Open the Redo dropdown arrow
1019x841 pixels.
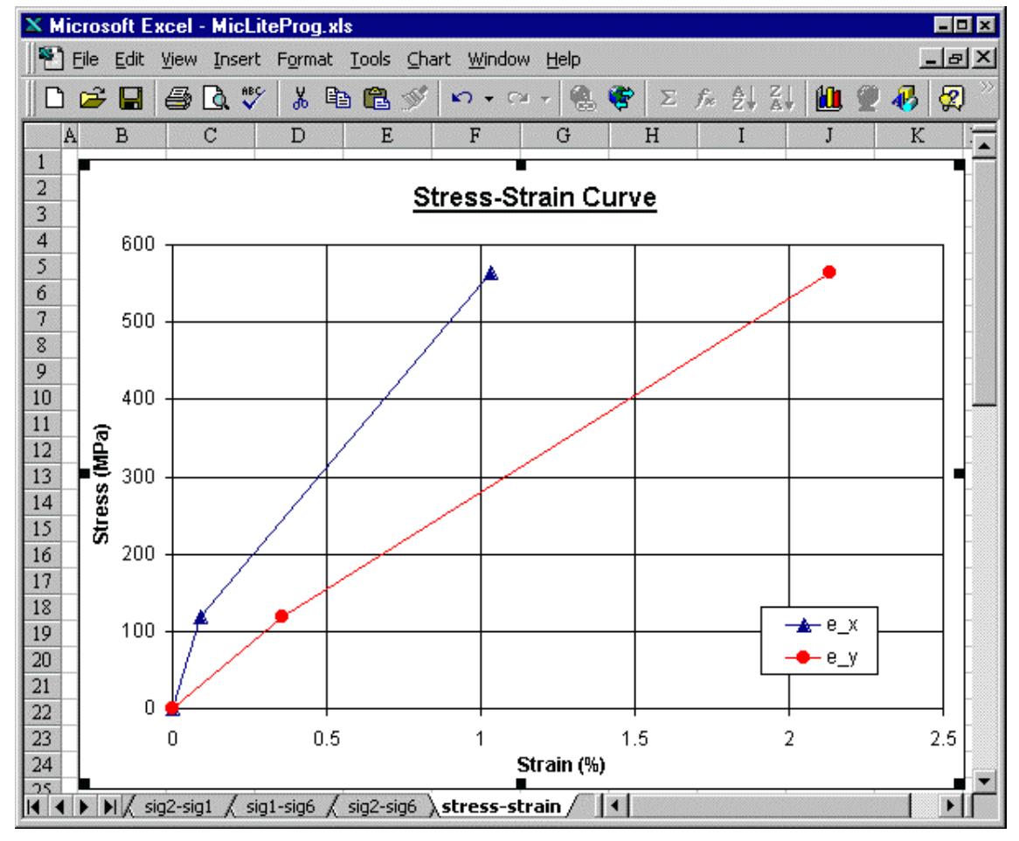544,101
